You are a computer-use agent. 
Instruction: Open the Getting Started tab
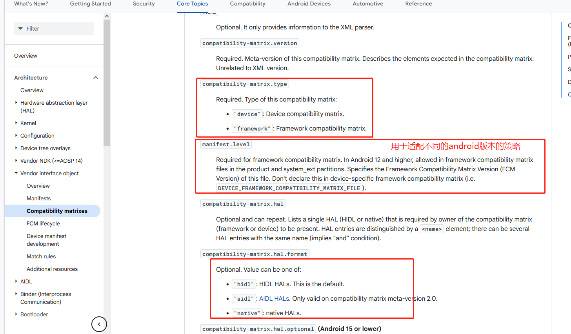[x=90, y=4]
